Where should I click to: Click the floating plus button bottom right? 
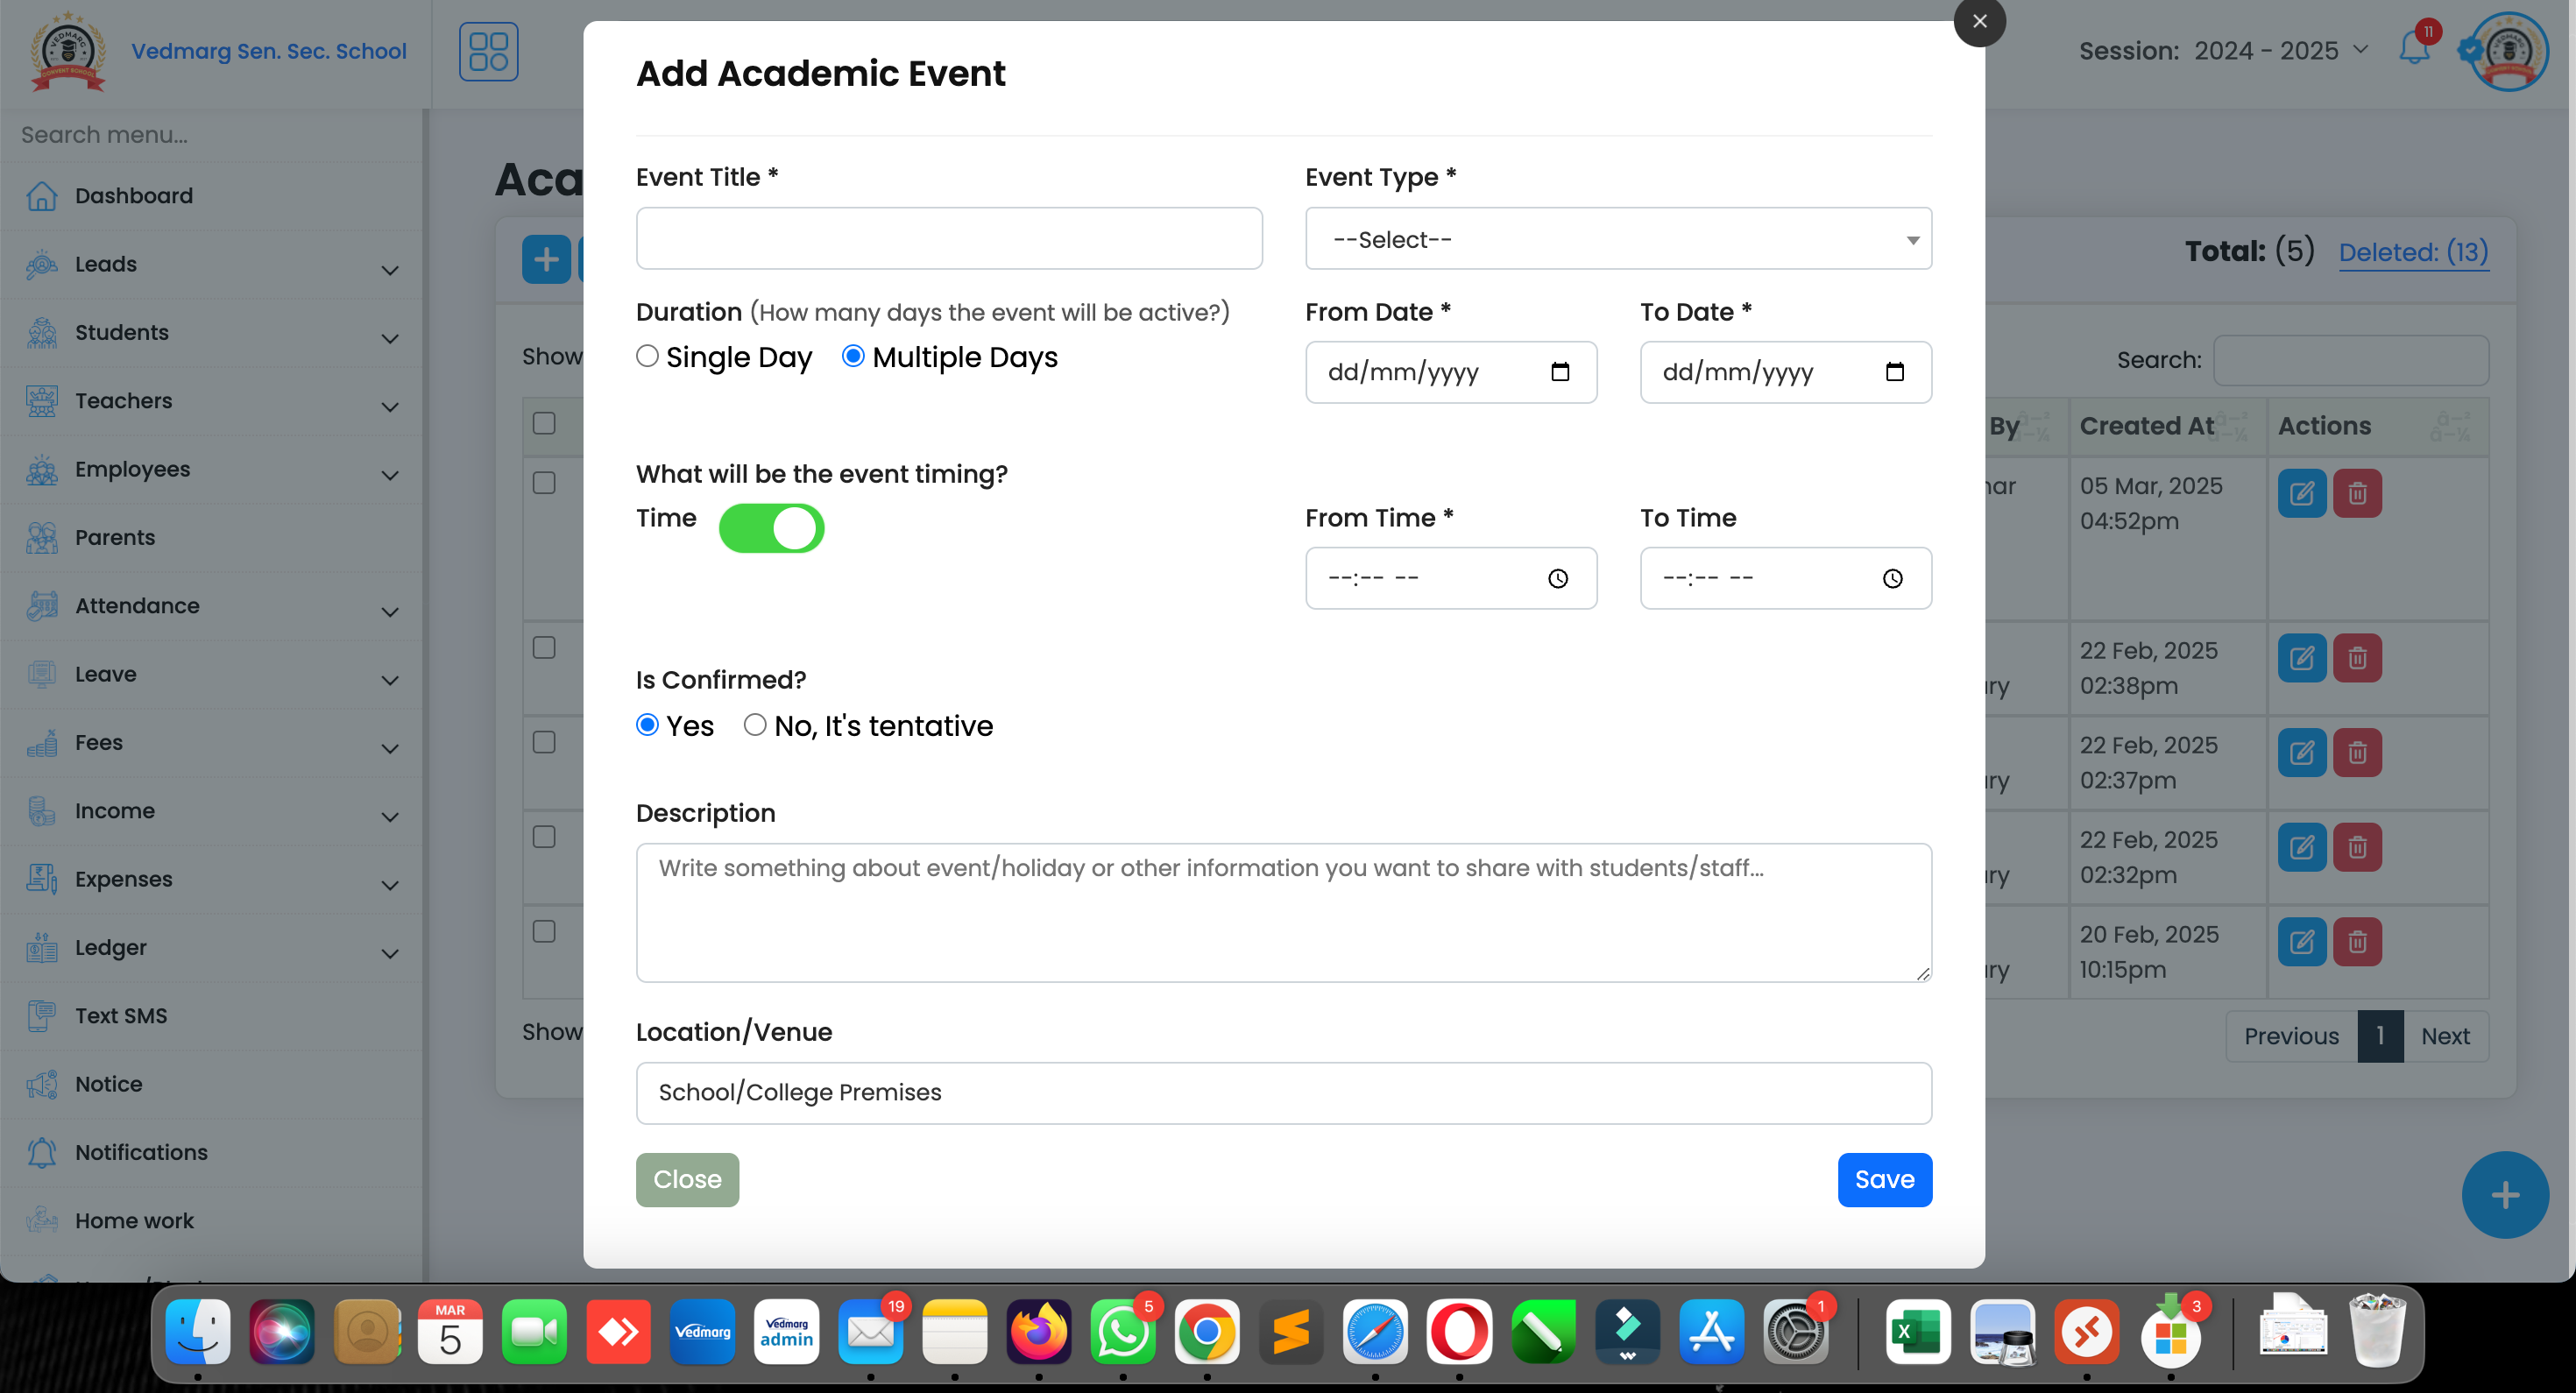point(2505,1194)
